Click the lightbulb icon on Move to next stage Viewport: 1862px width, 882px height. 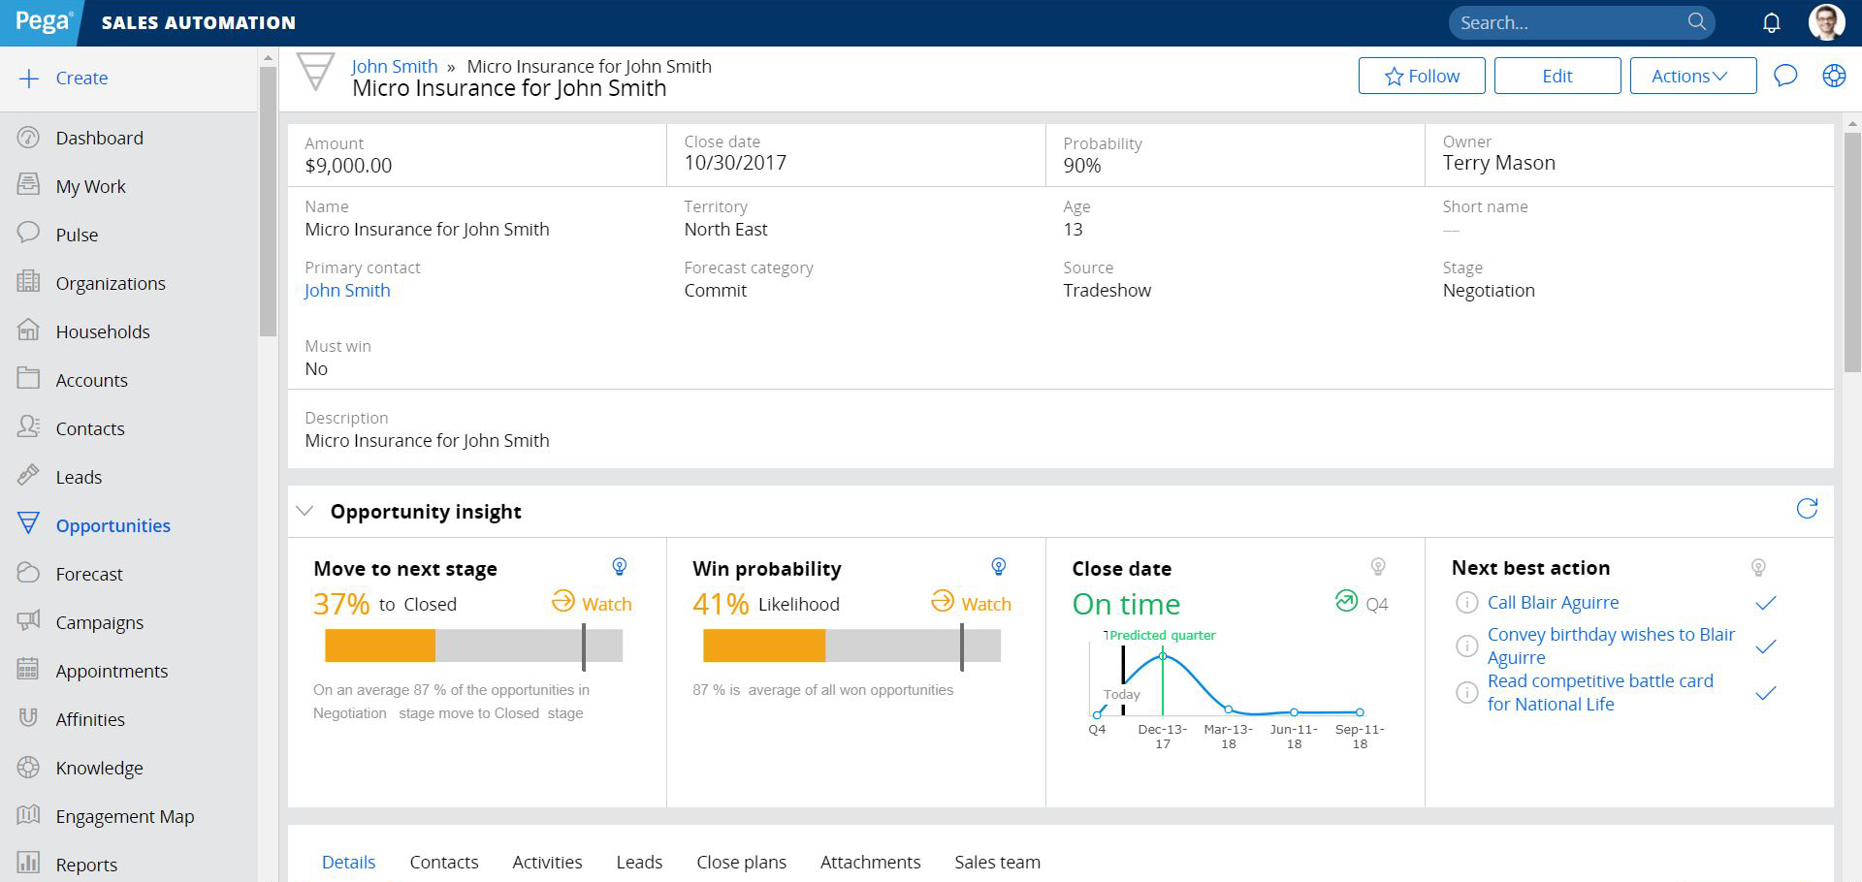click(619, 567)
